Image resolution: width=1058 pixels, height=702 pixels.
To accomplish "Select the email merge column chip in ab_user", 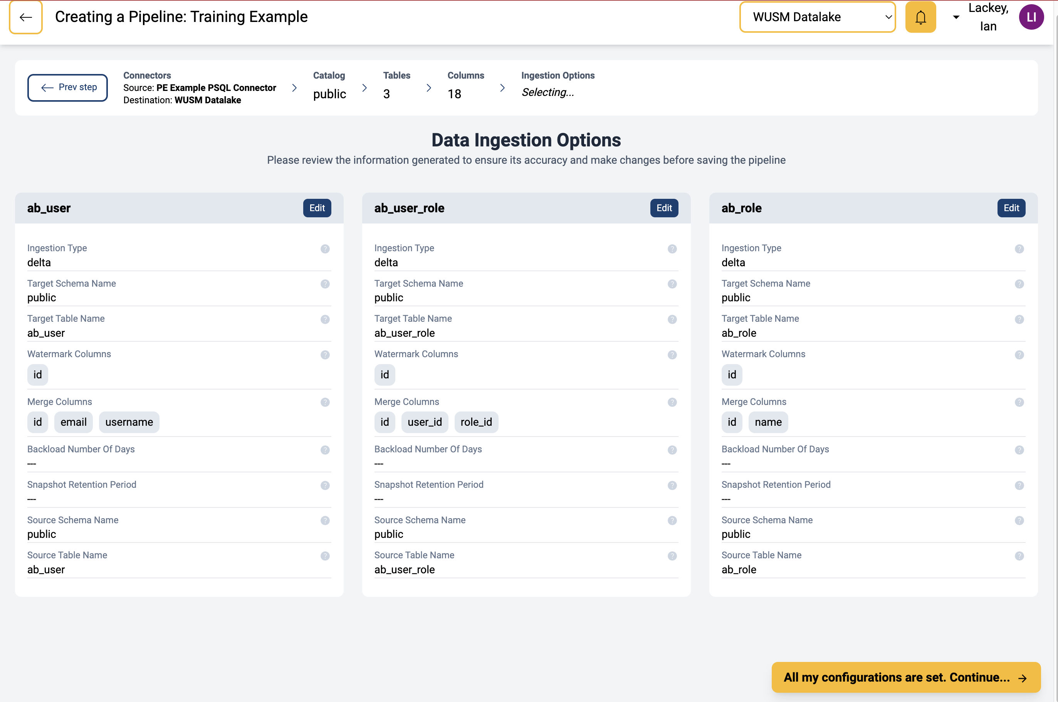I will 74,422.
